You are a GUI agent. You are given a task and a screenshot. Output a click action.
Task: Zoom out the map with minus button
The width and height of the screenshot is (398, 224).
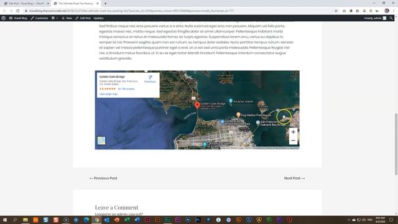[x=293, y=141]
